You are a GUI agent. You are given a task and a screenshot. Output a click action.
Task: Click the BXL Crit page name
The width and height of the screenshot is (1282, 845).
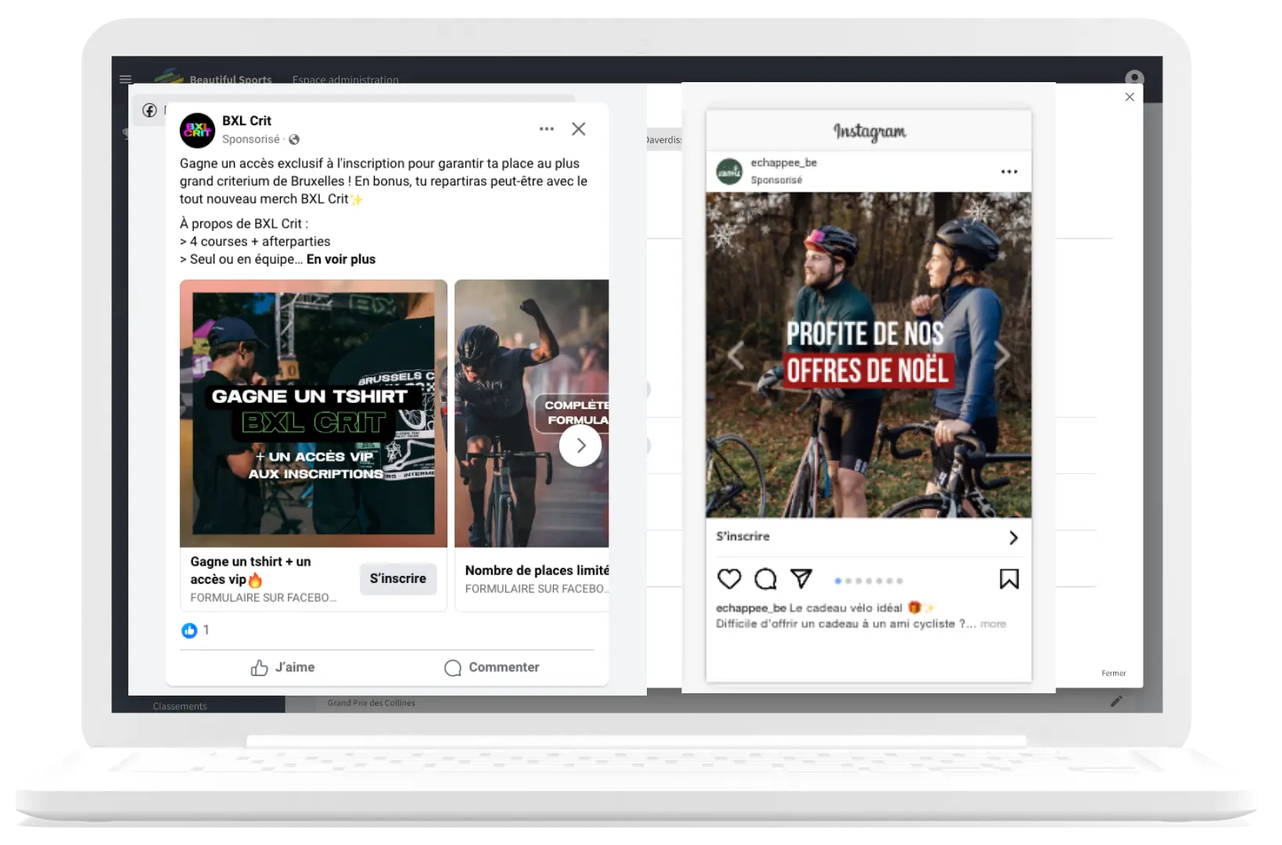[246, 120]
